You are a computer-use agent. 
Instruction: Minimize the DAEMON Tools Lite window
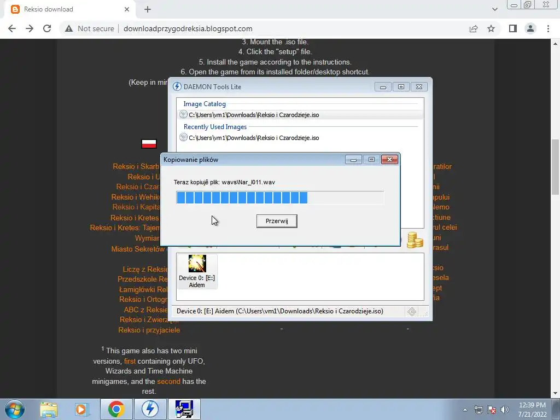pos(383,87)
